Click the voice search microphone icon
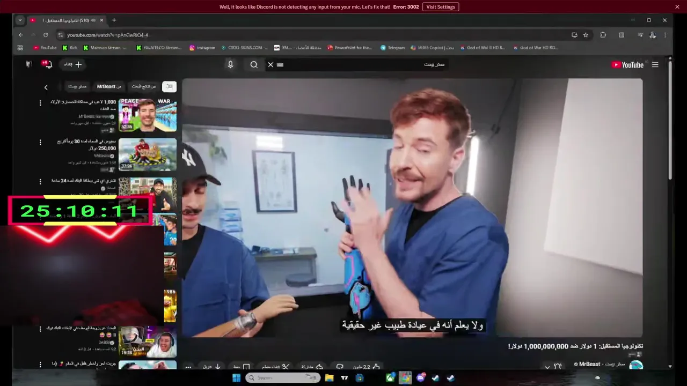 (x=230, y=64)
